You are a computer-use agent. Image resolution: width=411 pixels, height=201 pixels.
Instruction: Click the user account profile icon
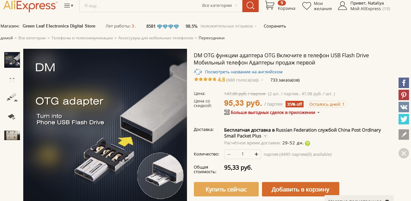tap(343, 6)
